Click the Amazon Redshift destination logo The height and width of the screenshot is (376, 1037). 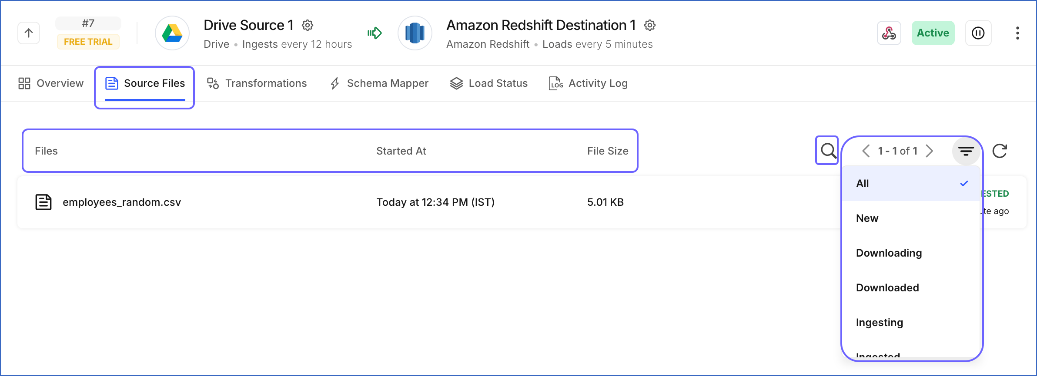point(415,33)
